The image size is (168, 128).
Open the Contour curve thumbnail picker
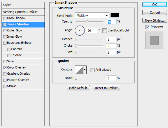coord(79,70)
